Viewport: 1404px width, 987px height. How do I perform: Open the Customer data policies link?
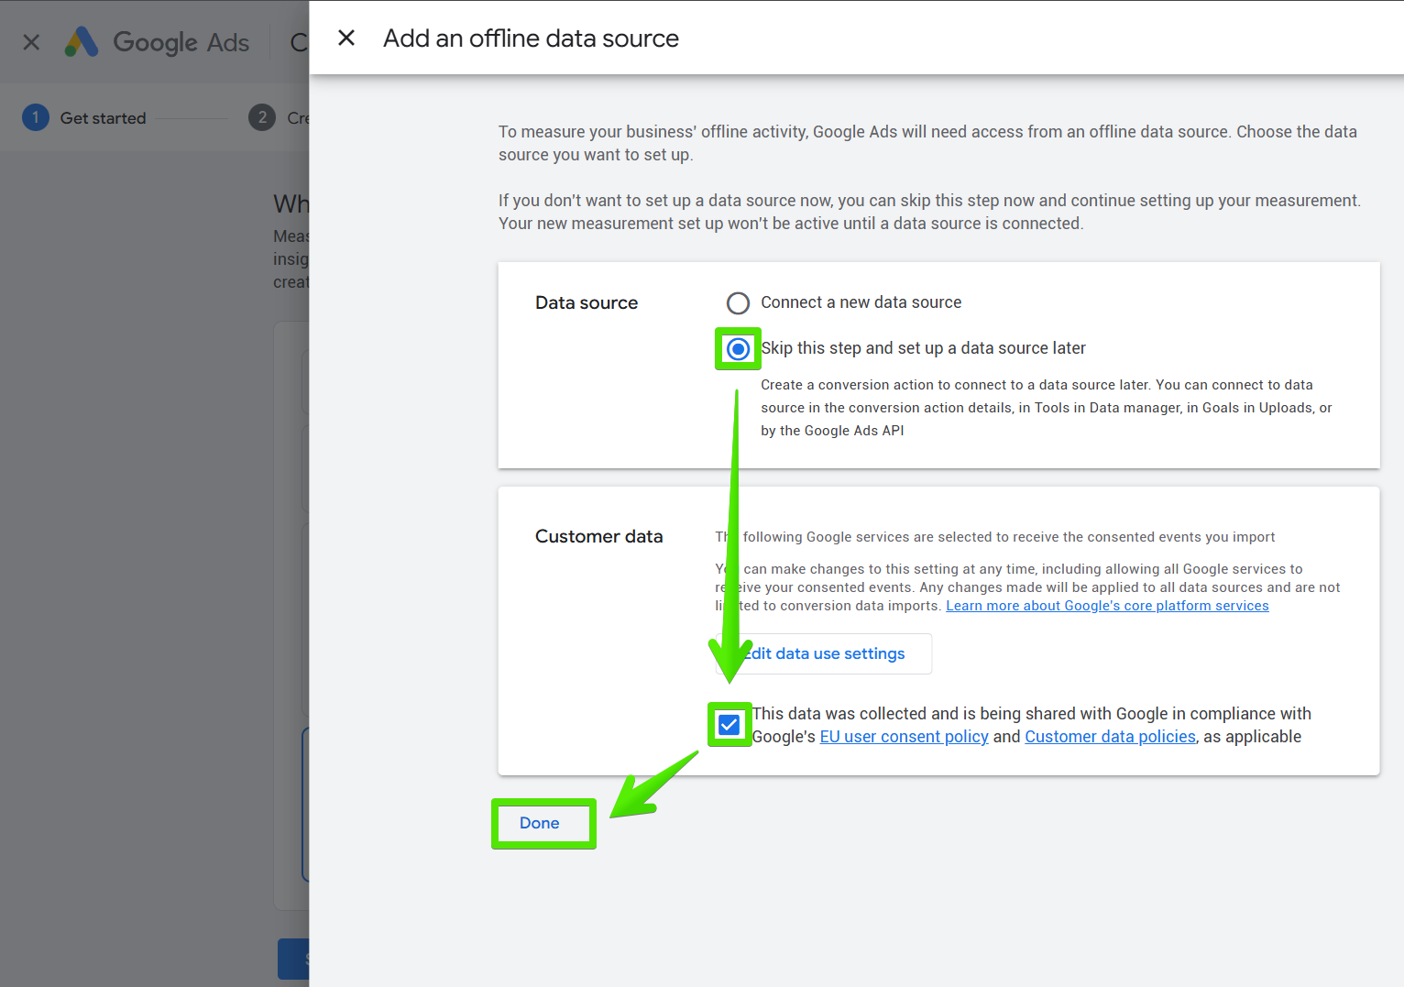pyautogui.click(x=1110, y=737)
